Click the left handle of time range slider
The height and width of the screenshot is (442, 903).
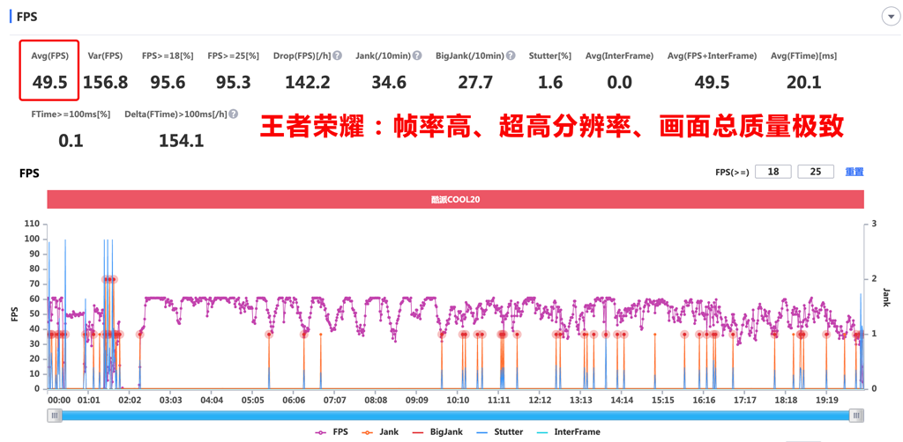[x=55, y=415]
